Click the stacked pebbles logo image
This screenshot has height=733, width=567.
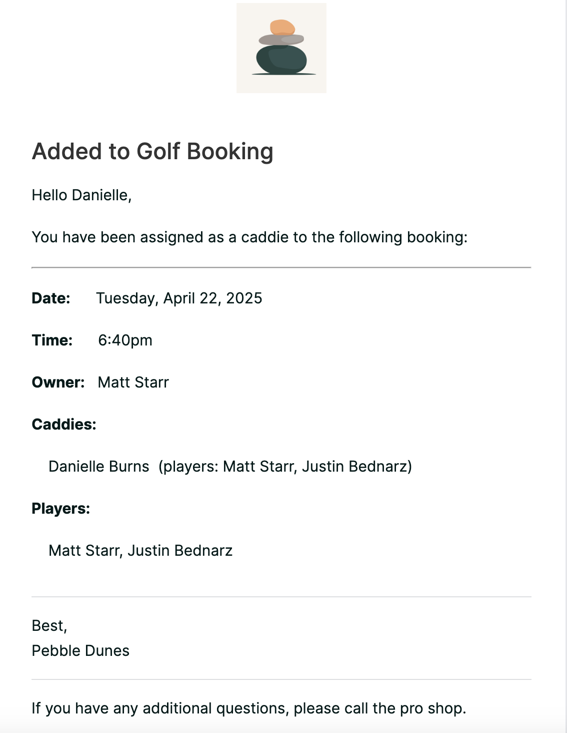(281, 48)
